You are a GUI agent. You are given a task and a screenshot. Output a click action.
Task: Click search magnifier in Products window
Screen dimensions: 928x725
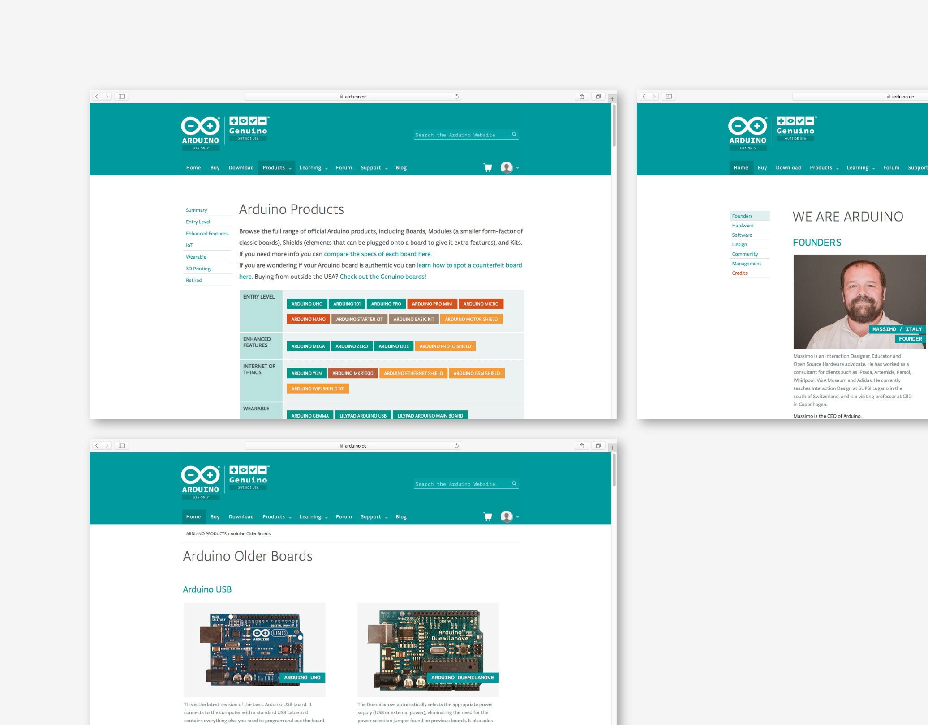tap(514, 134)
